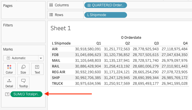Click REG AIR Q3 value 28,665,254,290
The height and width of the screenshot is (110, 192).
[146, 72]
